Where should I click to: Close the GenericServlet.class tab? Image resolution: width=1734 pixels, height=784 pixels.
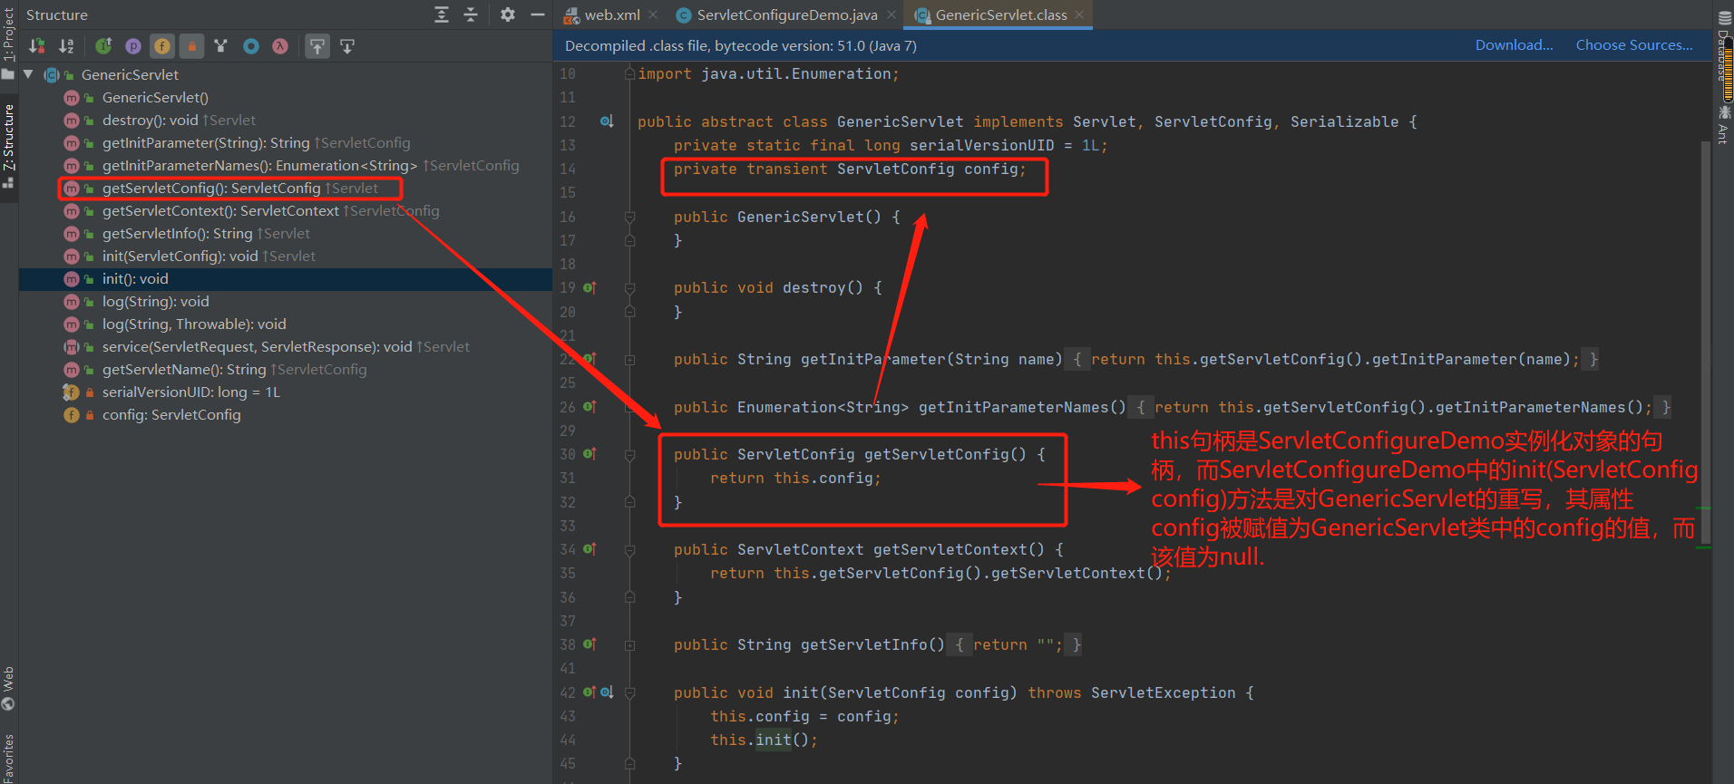point(1079,15)
